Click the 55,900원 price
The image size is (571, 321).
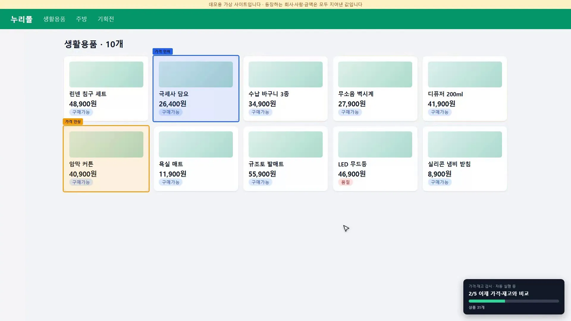pos(262,174)
